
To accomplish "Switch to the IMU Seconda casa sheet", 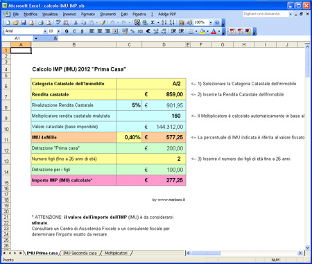I will coord(80,253).
